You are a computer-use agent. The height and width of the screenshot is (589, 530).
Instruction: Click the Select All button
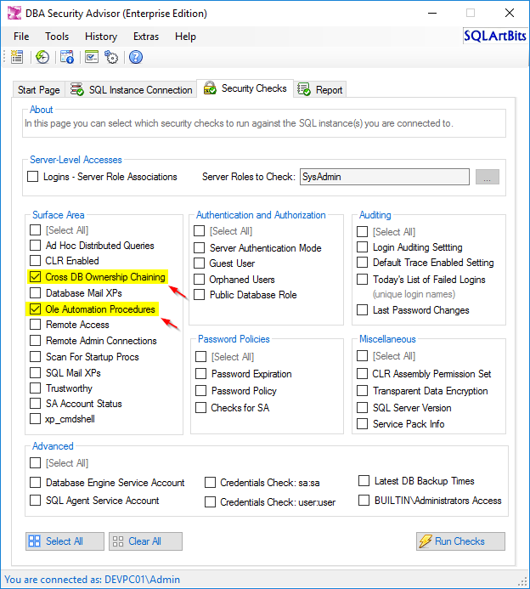(65, 541)
